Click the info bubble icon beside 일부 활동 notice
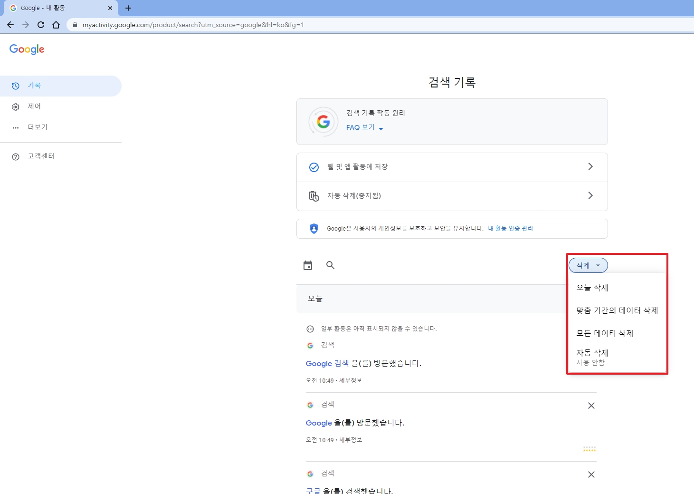 click(x=310, y=329)
